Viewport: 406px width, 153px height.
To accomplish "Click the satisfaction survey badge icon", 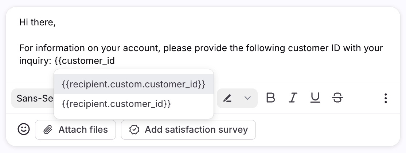I will click(134, 130).
